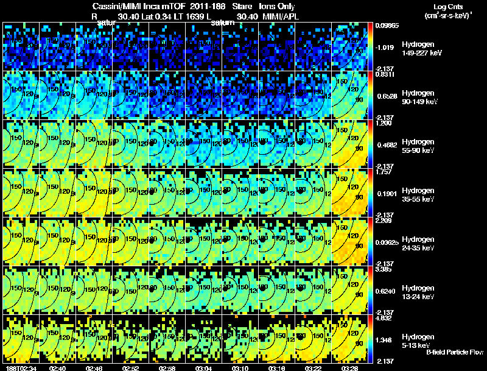Open the 5-13 keV panel at 02:40

tap(57, 339)
